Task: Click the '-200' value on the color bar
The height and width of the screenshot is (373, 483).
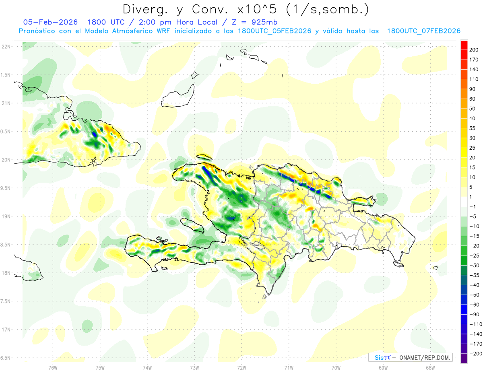Action: click(x=475, y=353)
